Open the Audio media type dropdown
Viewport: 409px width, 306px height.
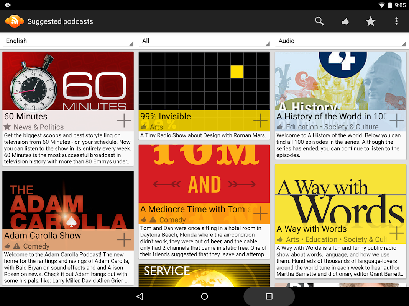(x=341, y=41)
